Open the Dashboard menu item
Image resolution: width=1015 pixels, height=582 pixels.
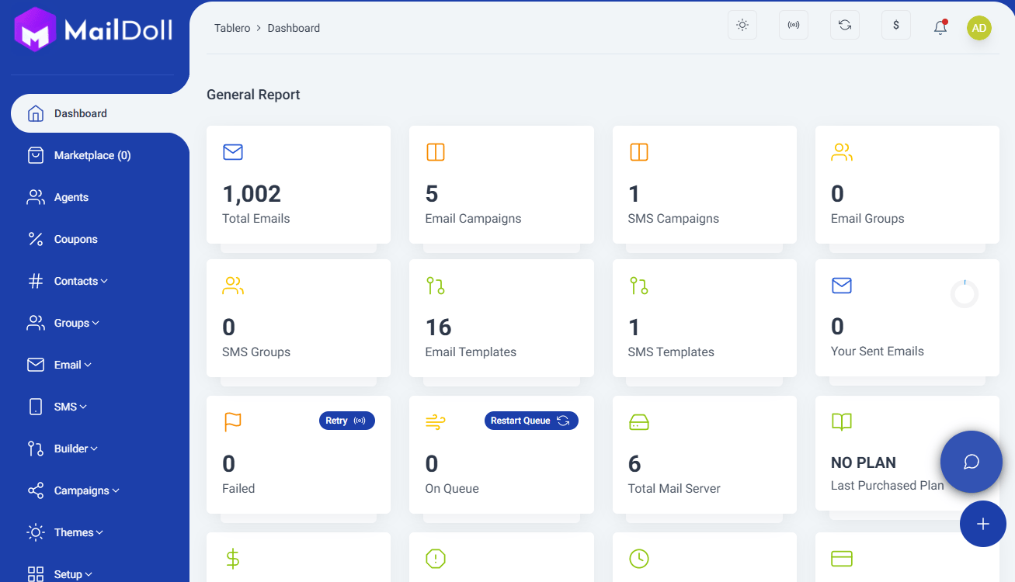pos(100,113)
